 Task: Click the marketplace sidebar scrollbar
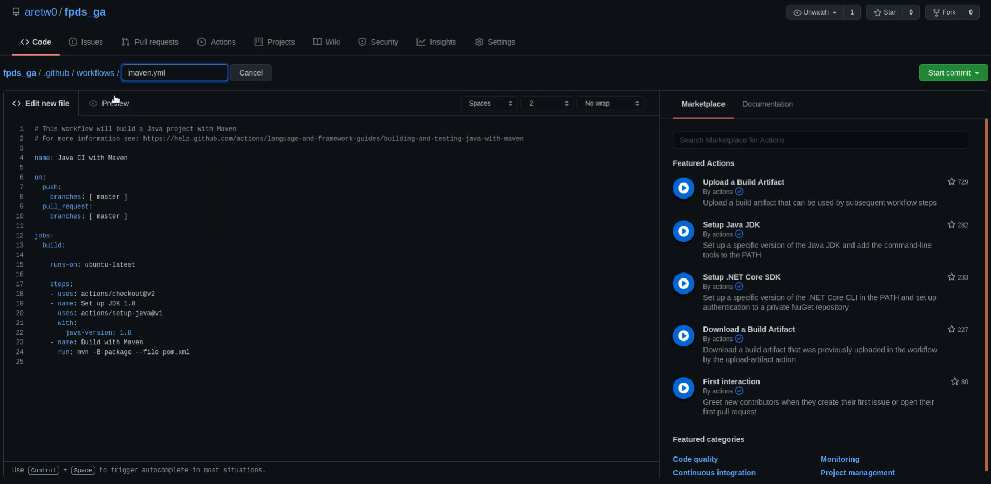click(986, 294)
